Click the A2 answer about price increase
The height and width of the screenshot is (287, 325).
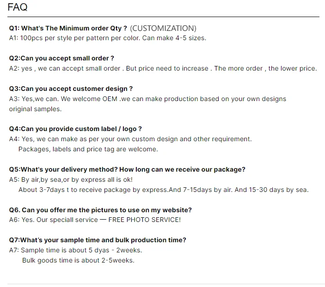pyautogui.click(x=163, y=68)
